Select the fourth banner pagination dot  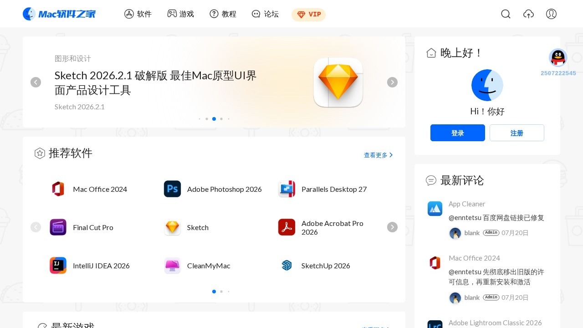pos(221,119)
